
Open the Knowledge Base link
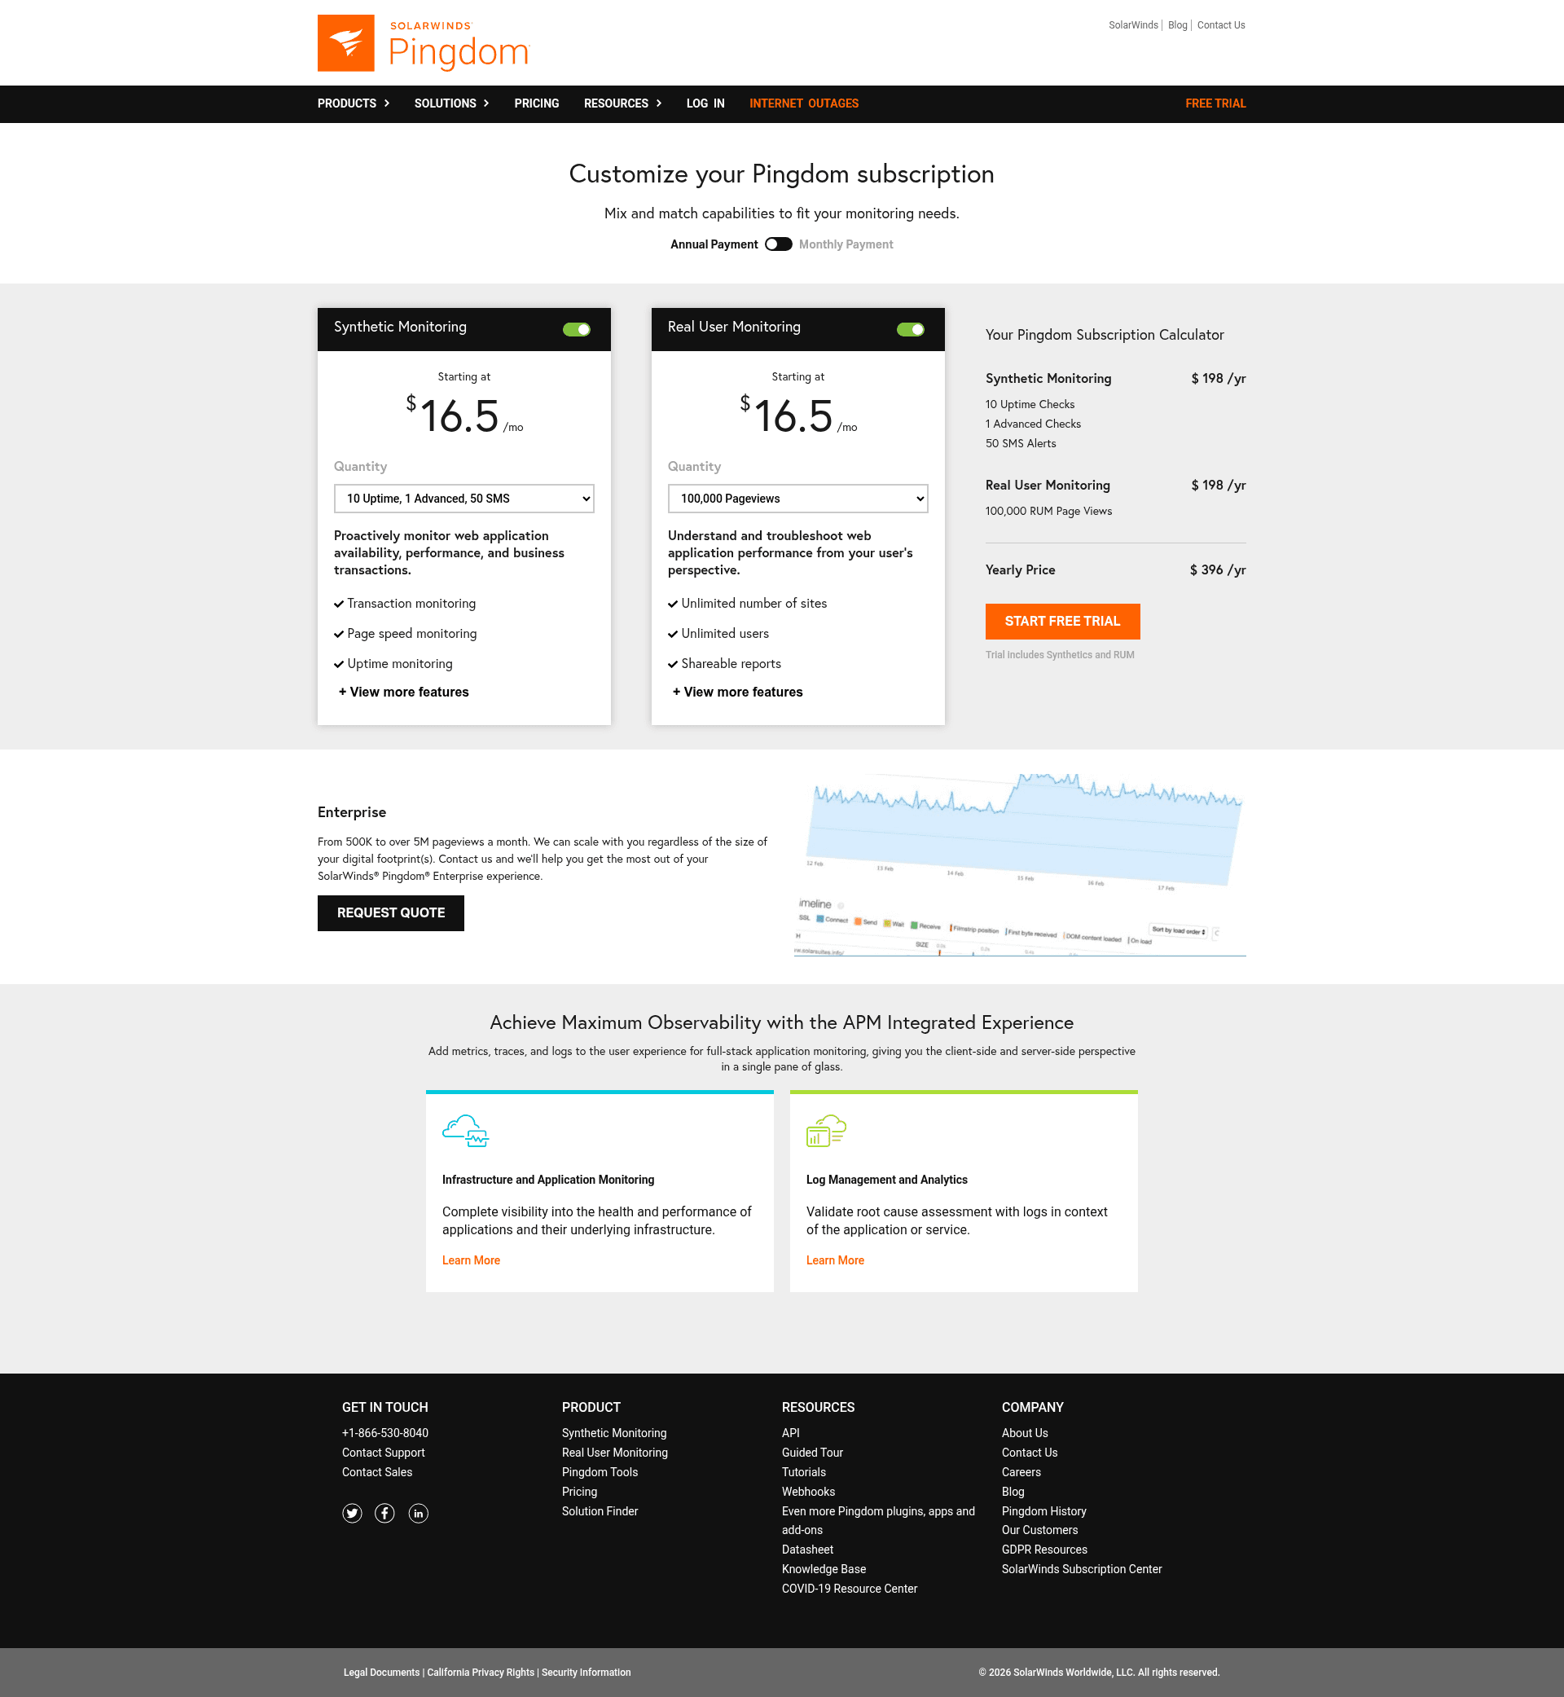click(x=824, y=1569)
